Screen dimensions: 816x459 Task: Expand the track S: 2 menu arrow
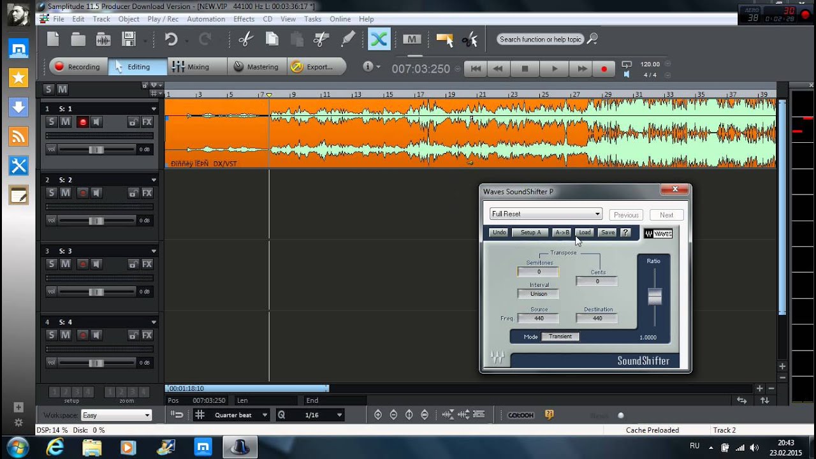coord(154,180)
